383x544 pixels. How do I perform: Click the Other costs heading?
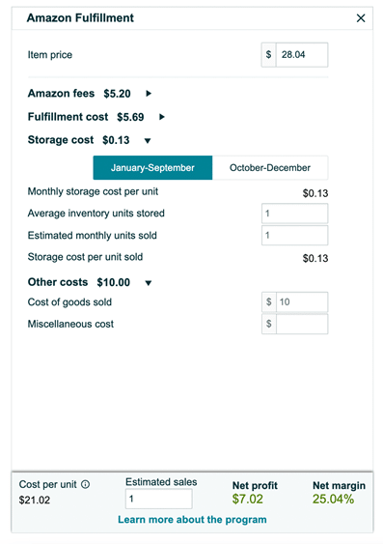[x=58, y=282]
